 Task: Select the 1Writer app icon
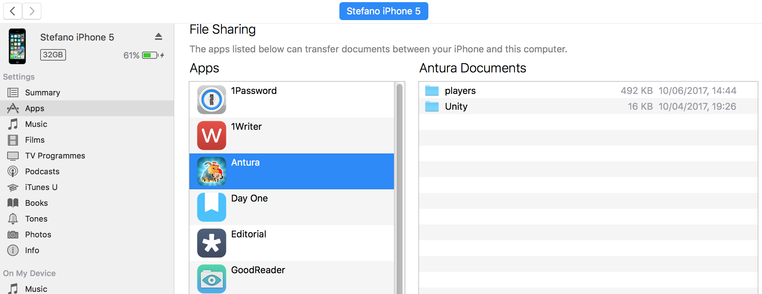(211, 136)
